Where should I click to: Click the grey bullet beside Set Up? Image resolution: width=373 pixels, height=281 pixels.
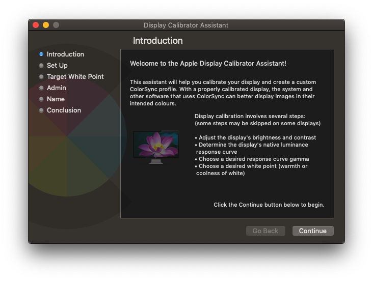pyautogui.click(x=41, y=65)
